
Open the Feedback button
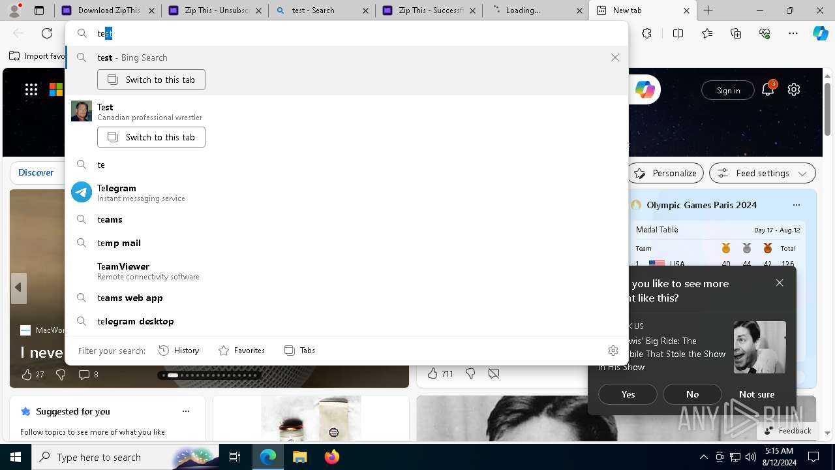click(787, 431)
